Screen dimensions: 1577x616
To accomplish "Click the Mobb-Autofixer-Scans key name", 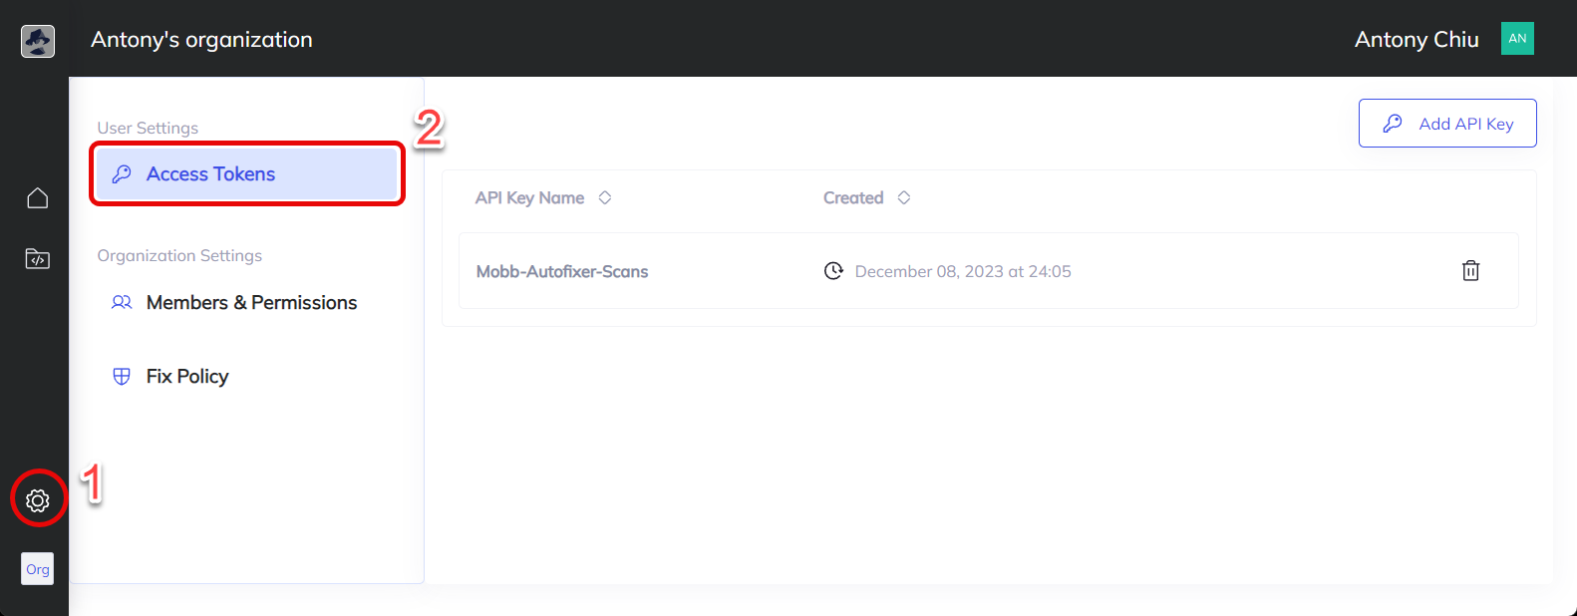I will tap(562, 271).
